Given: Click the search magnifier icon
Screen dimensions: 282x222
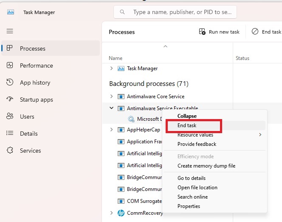Looking at the screenshot, I should (122, 12).
